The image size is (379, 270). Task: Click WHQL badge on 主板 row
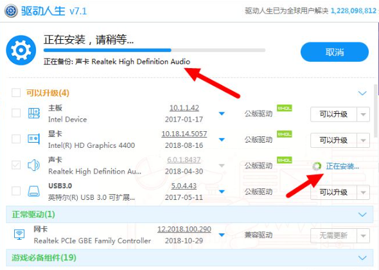[284, 108]
